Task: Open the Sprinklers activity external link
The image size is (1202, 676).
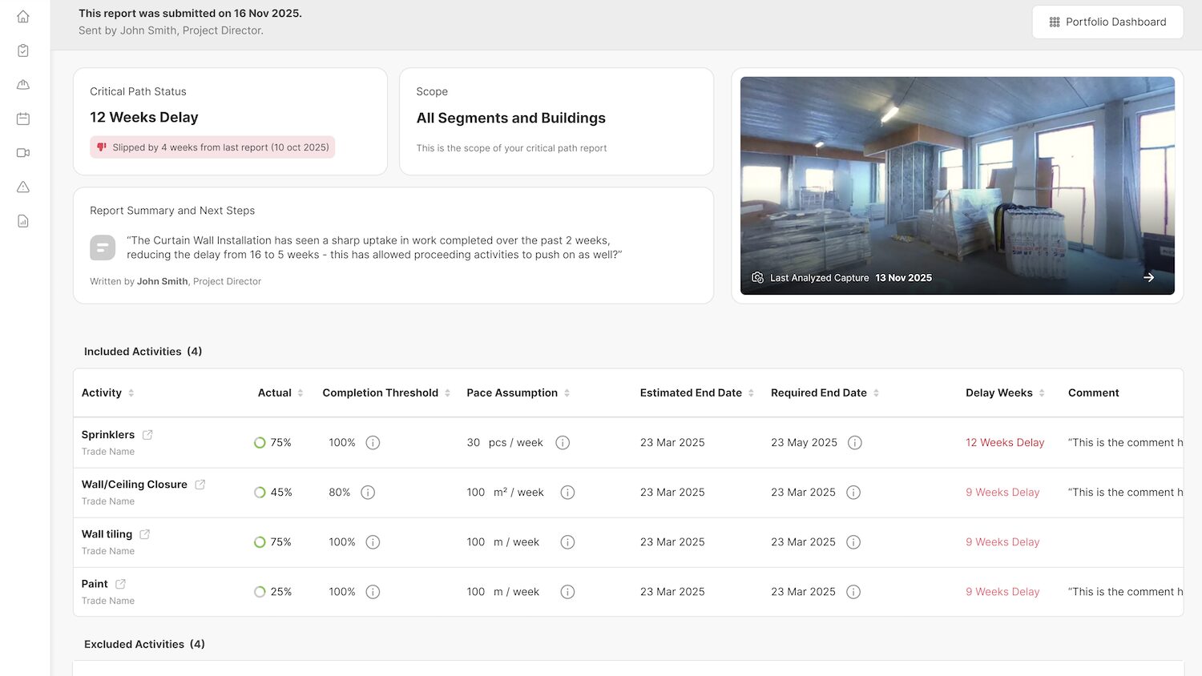Action: pyautogui.click(x=147, y=433)
